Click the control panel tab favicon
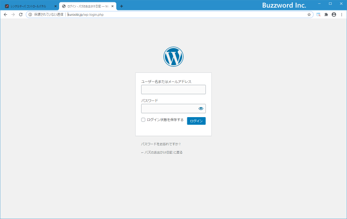 (x=7, y=6)
